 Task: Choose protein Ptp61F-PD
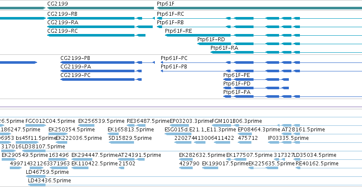256,88
